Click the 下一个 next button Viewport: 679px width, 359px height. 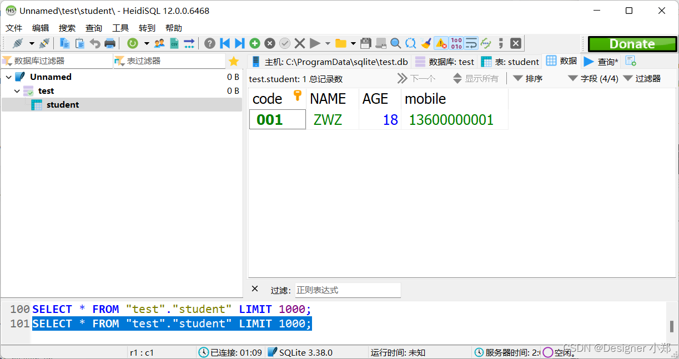[417, 79]
